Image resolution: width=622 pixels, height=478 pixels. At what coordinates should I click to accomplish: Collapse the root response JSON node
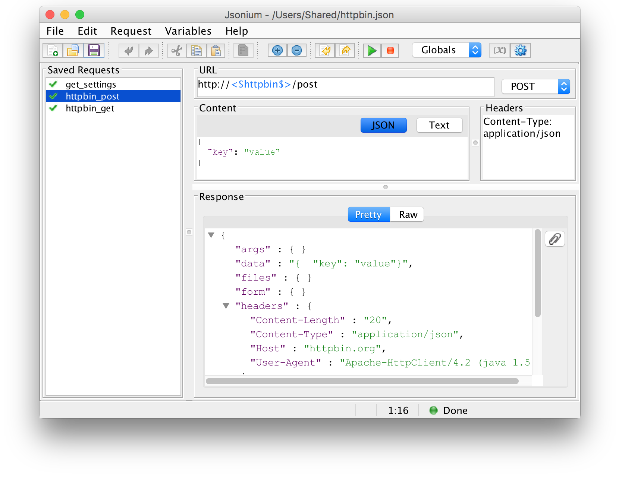pos(211,235)
